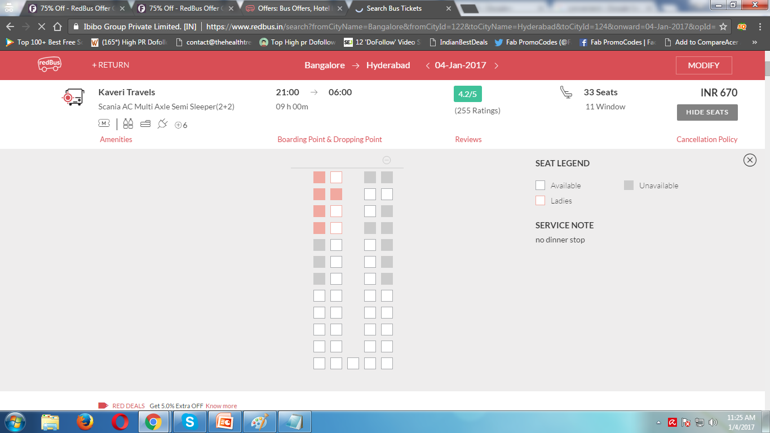Stop the page loading with X button

tap(41, 26)
